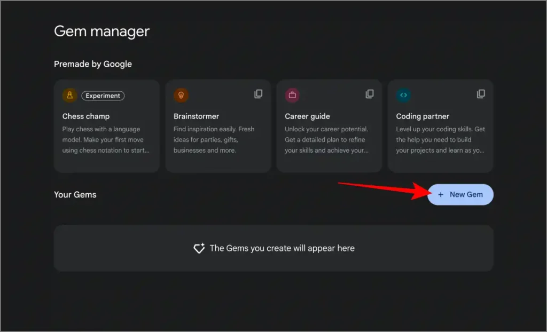Click the Your Gems section heading
The image size is (547, 332).
pyautogui.click(x=75, y=195)
